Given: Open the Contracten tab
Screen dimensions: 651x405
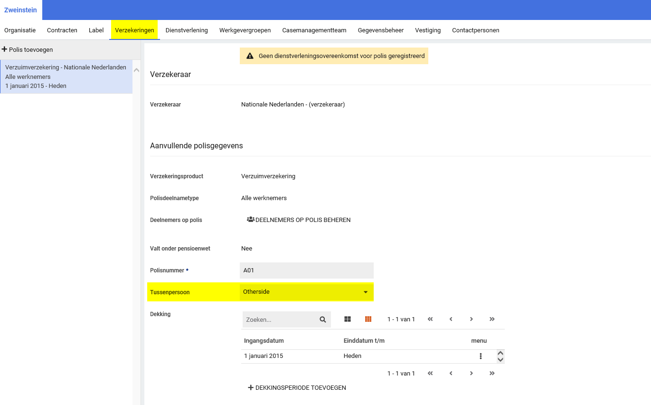Looking at the screenshot, I should pyautogui.click(x=62, y=30).
